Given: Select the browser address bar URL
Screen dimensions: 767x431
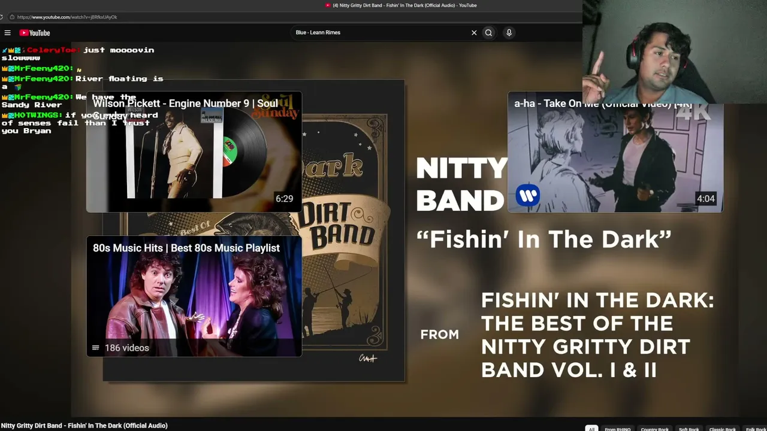Looking at the screenshot, I should tap(67, 17).
